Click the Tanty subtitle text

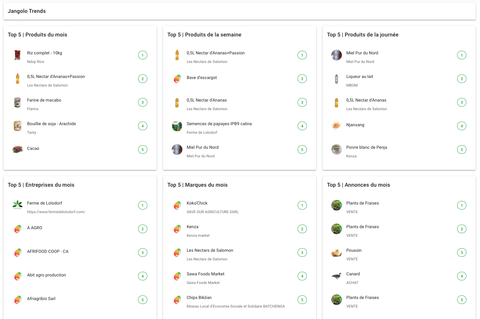click(x=32, y=133)
